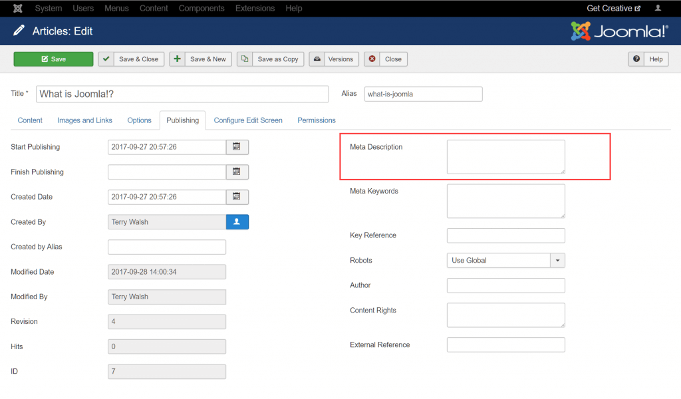This screenshot has height=399, width=681.
Task: Open the Finish Publishing calendar picker
Action: 237,172
